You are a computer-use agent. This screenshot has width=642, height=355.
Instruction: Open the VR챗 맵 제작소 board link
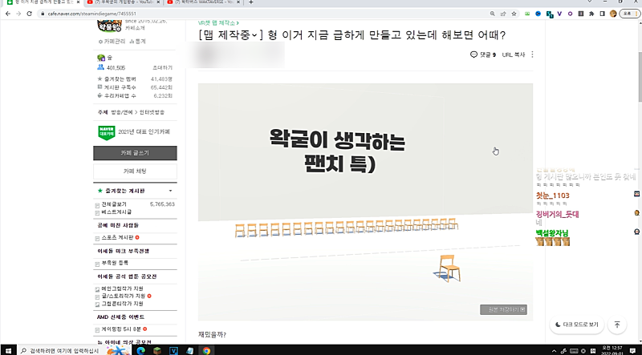217,23
